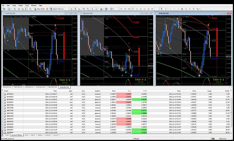The image size is (234, 141).
Task: Select the Fibonacci Retracement tool
Action: click(186, 9)
